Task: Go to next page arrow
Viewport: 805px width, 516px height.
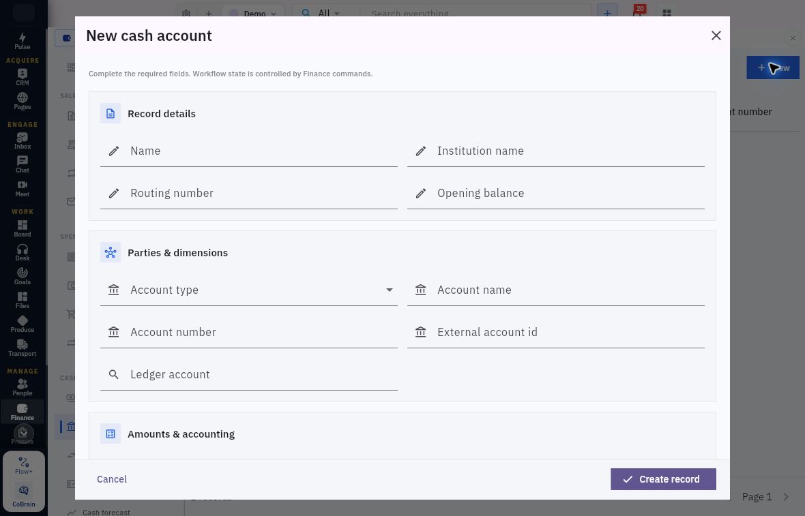Action: point(786,496)
